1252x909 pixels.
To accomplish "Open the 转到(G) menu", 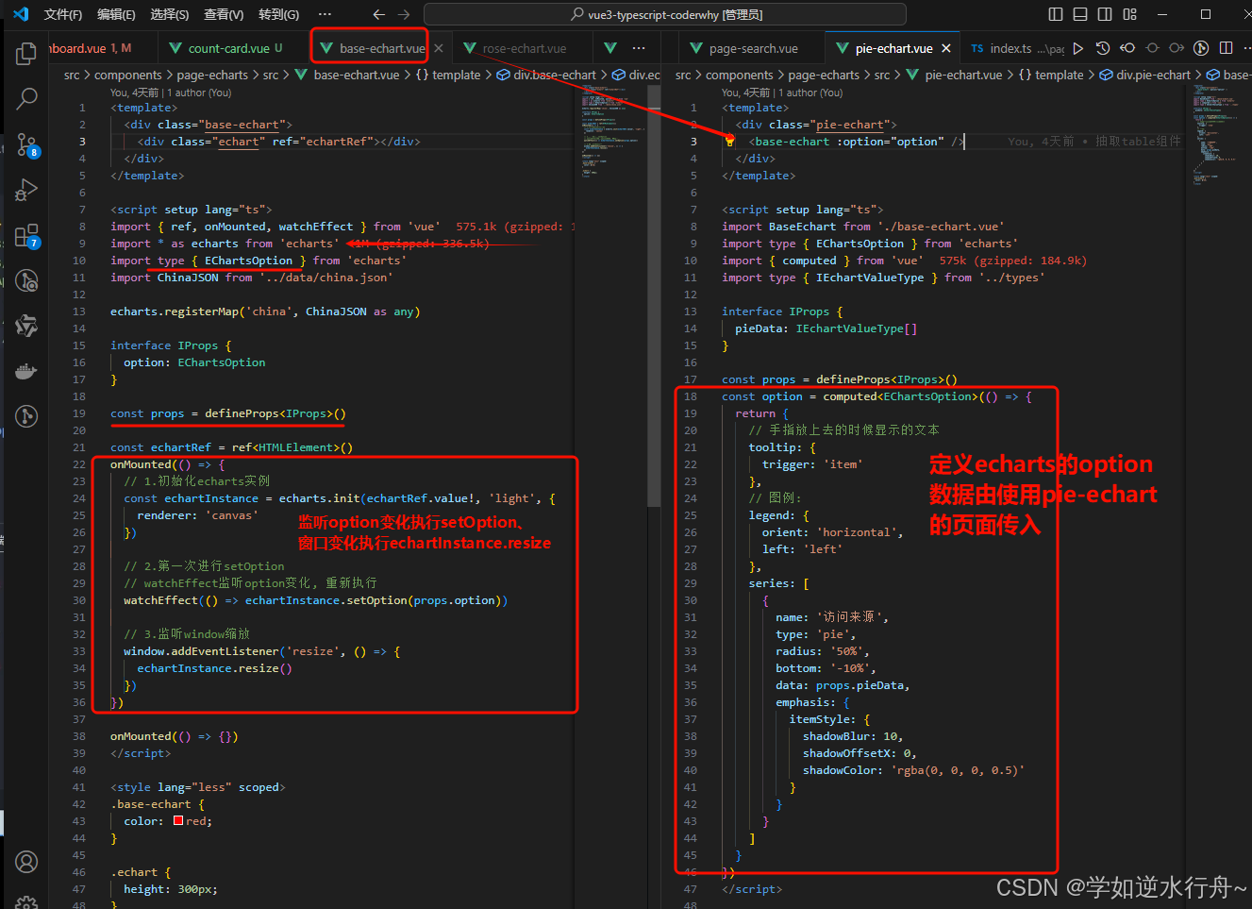I will coord(278,14).
